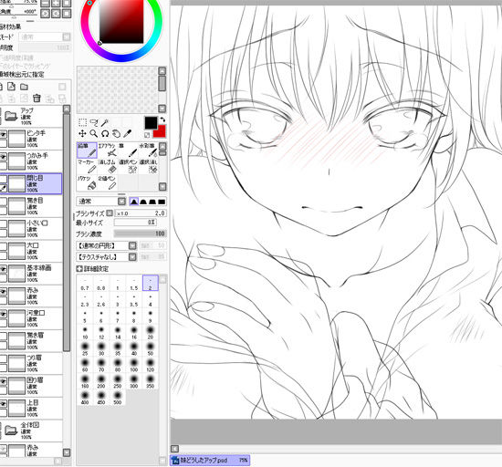The height and width of the screenshot is (467, 502).
Task: Show the 大口 layer visibility box
Action: 3,247
